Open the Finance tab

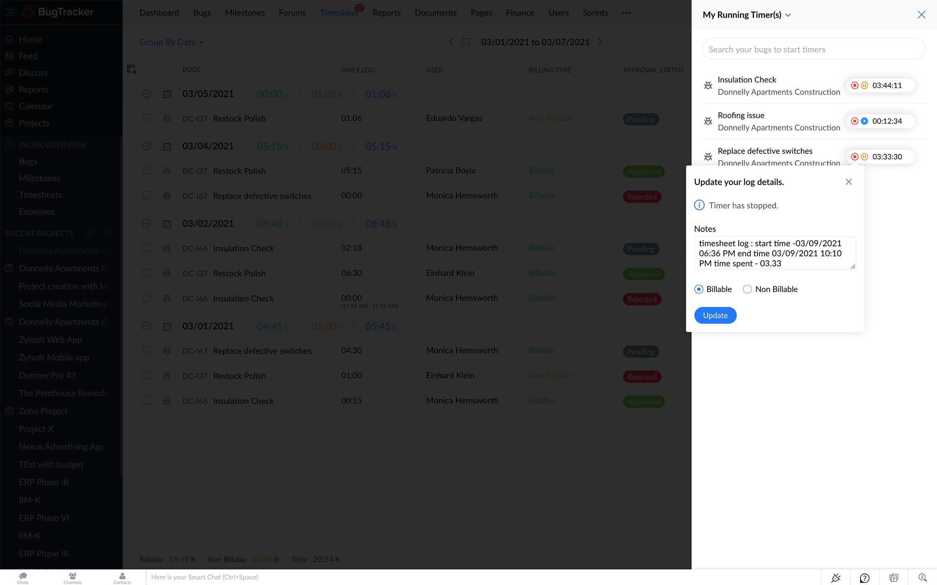(x=520, y=13)
